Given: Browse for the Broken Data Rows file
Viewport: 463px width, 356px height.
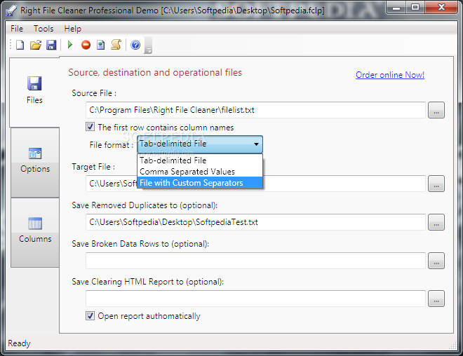Looking at the screenshot, I should pyautogui.click(x=436, y=261).
